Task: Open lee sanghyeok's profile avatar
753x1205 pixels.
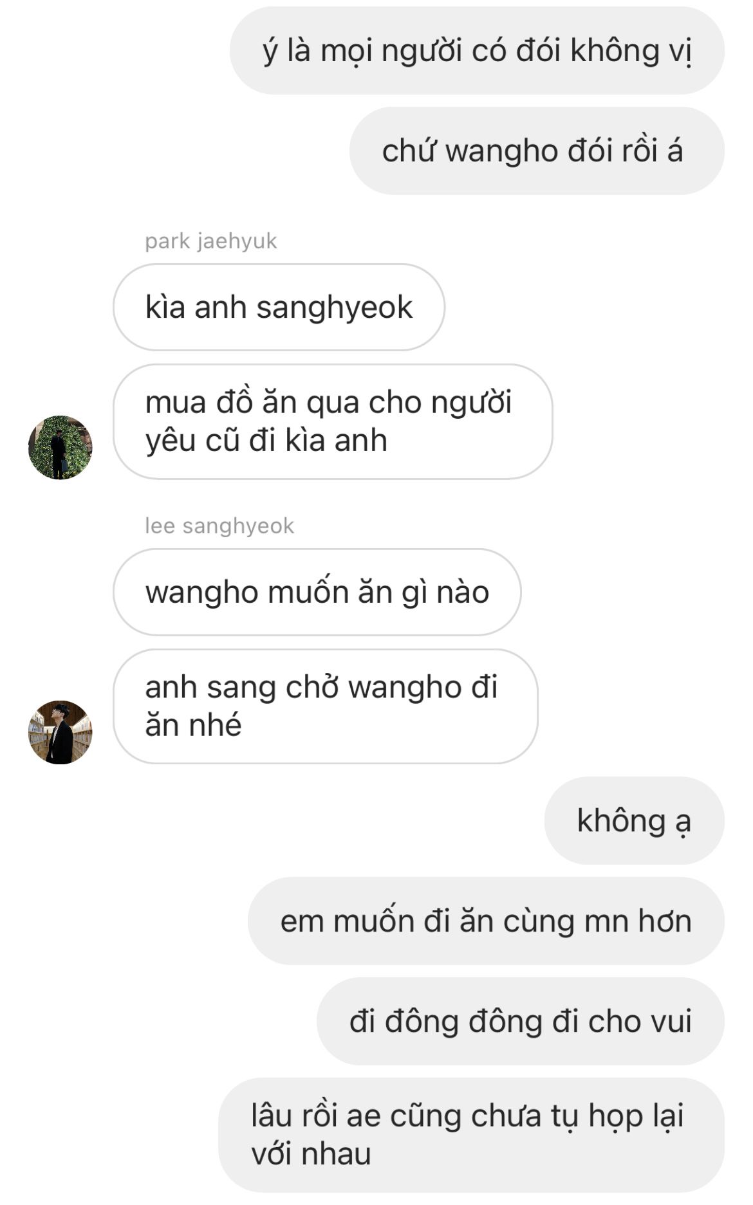Action: (60, 732)
